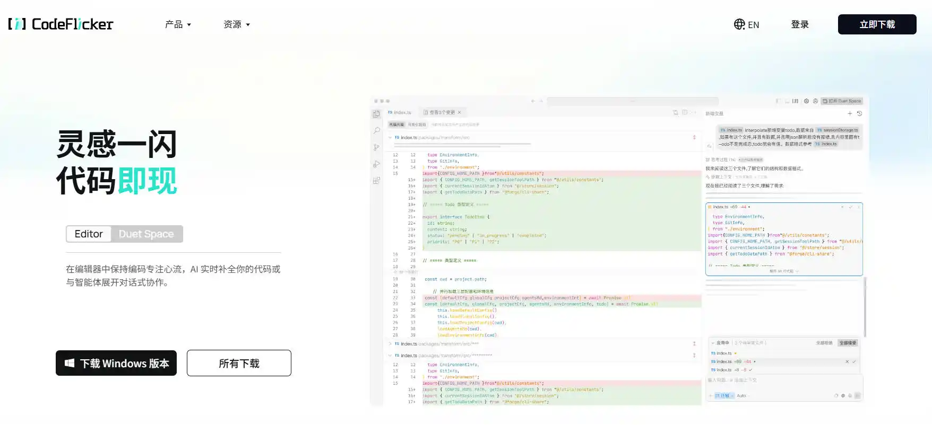Click the add context plus icon in chat input

pyautogui.click(x=711, y=395)
